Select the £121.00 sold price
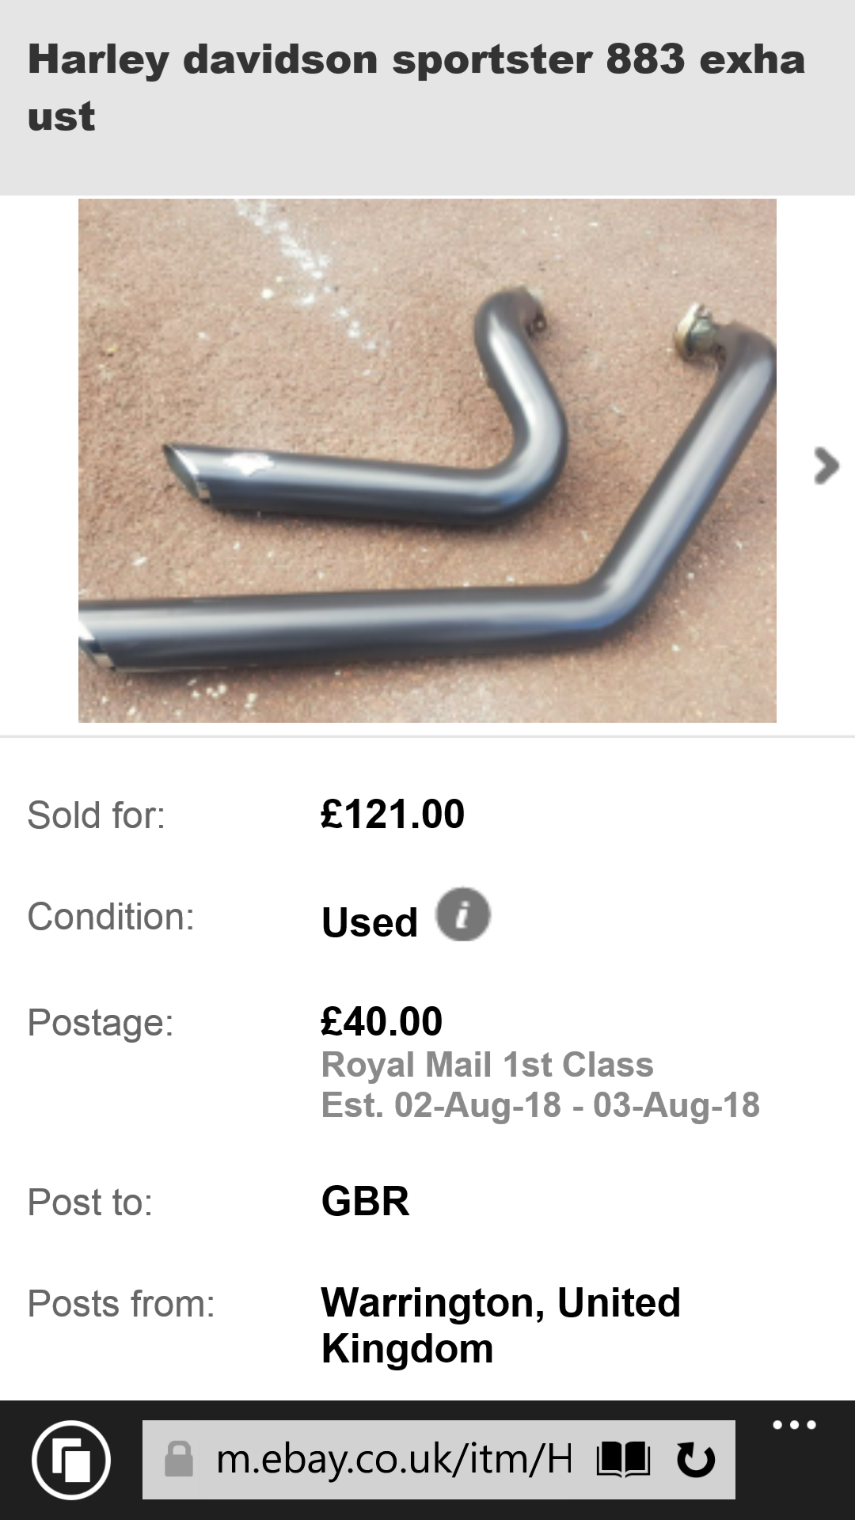The width and height of the screenshot is (855, 1520). pyautogui.click(x=393, y=815)
